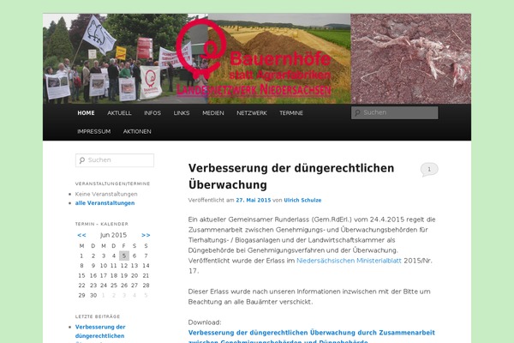
Task: Select day 28 in calendar
Action: [146, 286]
